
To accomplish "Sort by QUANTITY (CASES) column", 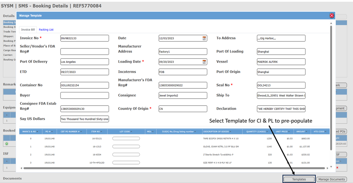I will tap(257, 132).
